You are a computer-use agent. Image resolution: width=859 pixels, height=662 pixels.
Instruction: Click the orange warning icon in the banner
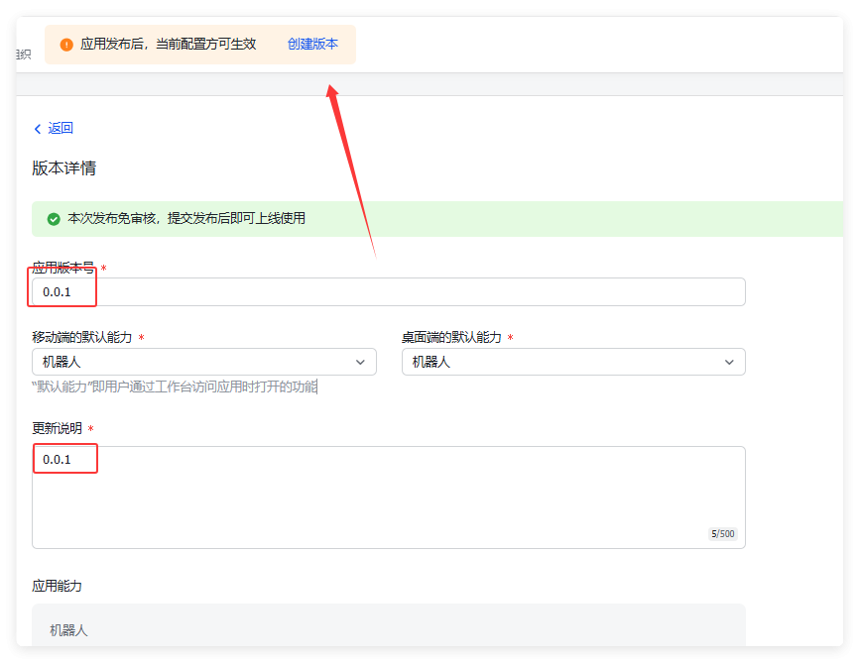point(66,45)
